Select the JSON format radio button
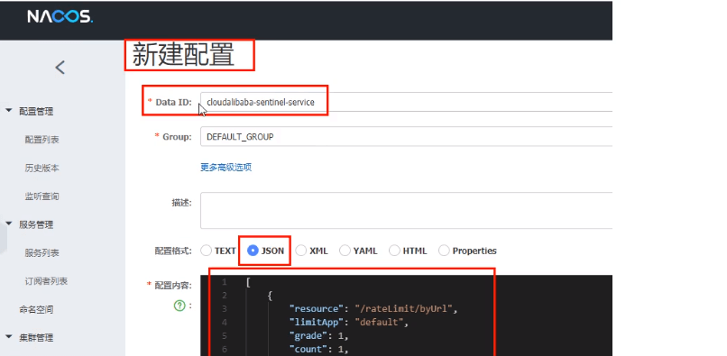 click(253, 251)
